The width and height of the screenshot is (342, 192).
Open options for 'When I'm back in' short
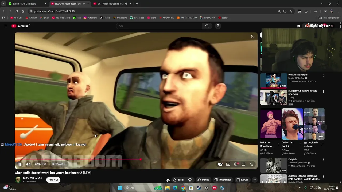point(300,144)
